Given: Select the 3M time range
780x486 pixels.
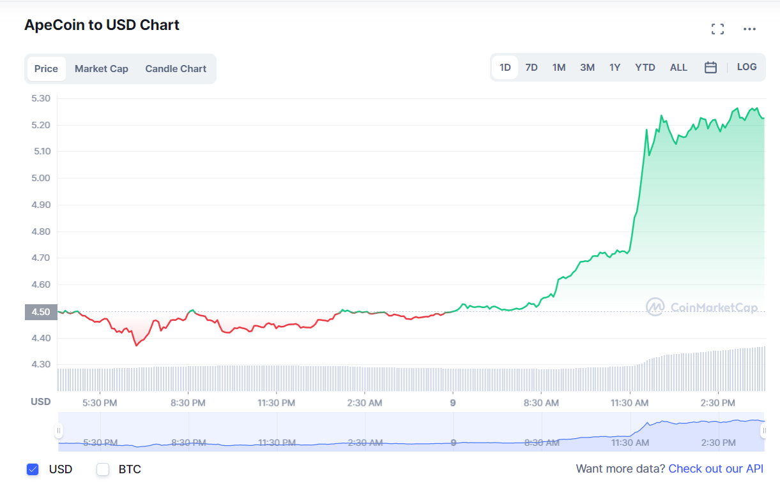Looking at the screenshot, I should click(x=587, y=67).
